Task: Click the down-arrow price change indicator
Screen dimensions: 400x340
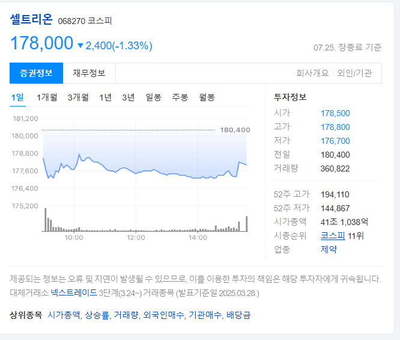Action: point(80,46)
